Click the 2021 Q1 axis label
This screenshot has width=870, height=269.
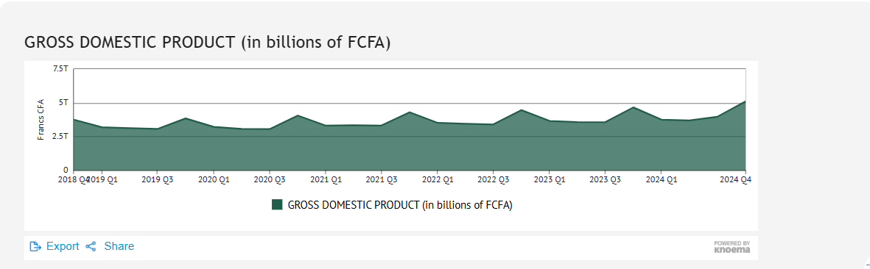(x=326, y=179)
